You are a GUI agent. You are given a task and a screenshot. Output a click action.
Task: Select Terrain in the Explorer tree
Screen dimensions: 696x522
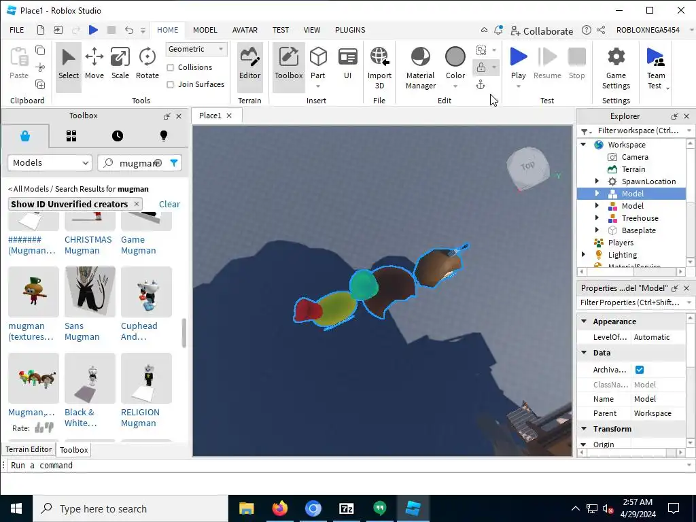click(633, 169)
